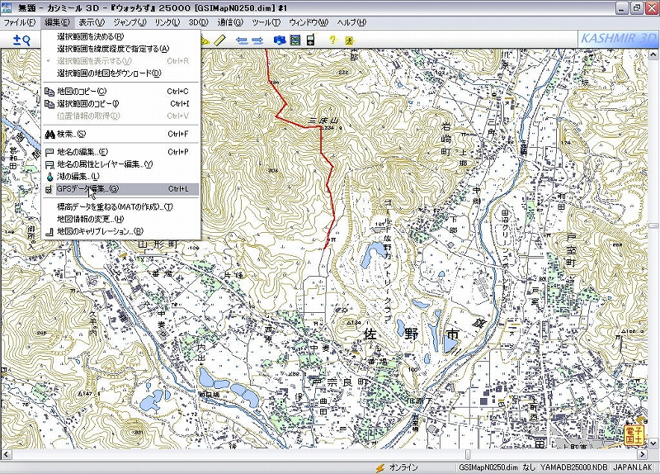The image size is (660, 474).
Task: Click YAMADB25000.NDB in status bar
Action: [574, 467]
